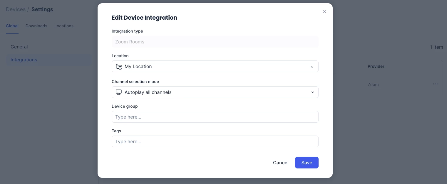Click the Provider column header
This screenshot has width=447, height=184.
(376, 66)
